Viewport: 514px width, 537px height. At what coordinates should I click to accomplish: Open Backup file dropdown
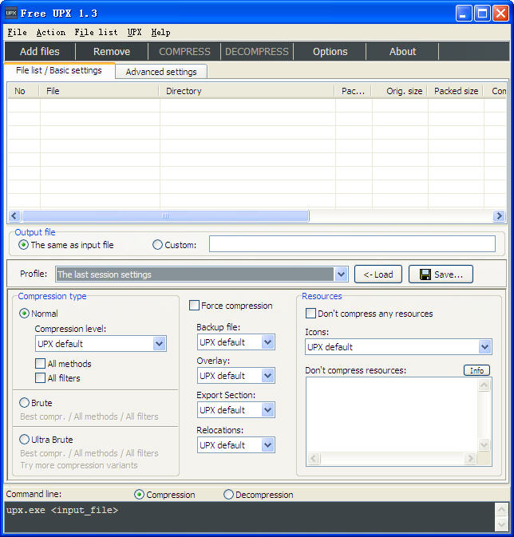pyautogui.click(x=267, y=342)
